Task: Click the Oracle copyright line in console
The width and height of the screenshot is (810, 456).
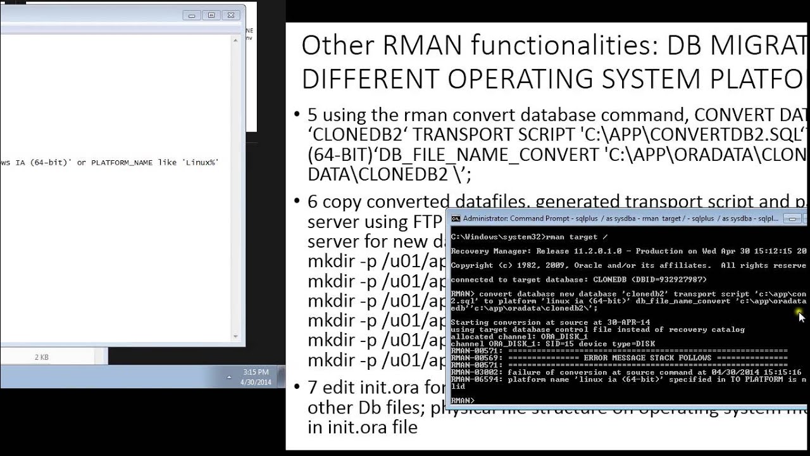Action: point(628,265)
